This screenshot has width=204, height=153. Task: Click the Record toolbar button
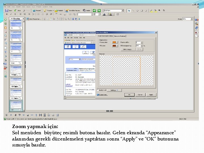(x=37, y=10)
